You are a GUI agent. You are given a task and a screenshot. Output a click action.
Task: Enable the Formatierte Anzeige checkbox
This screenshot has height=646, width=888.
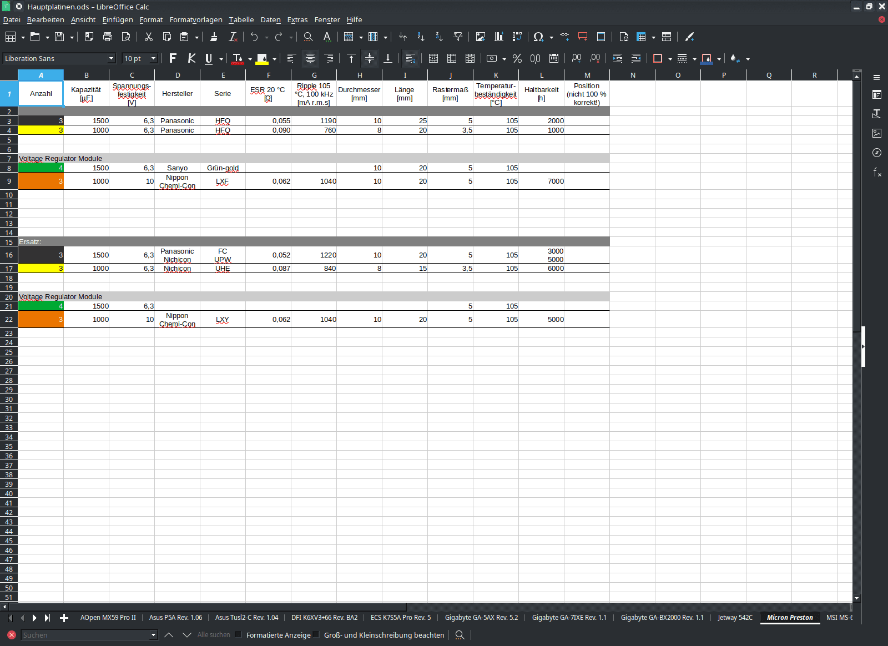(x=239, y=634)
